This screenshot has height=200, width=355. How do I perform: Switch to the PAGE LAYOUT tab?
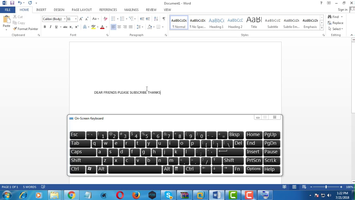(82, 10)
